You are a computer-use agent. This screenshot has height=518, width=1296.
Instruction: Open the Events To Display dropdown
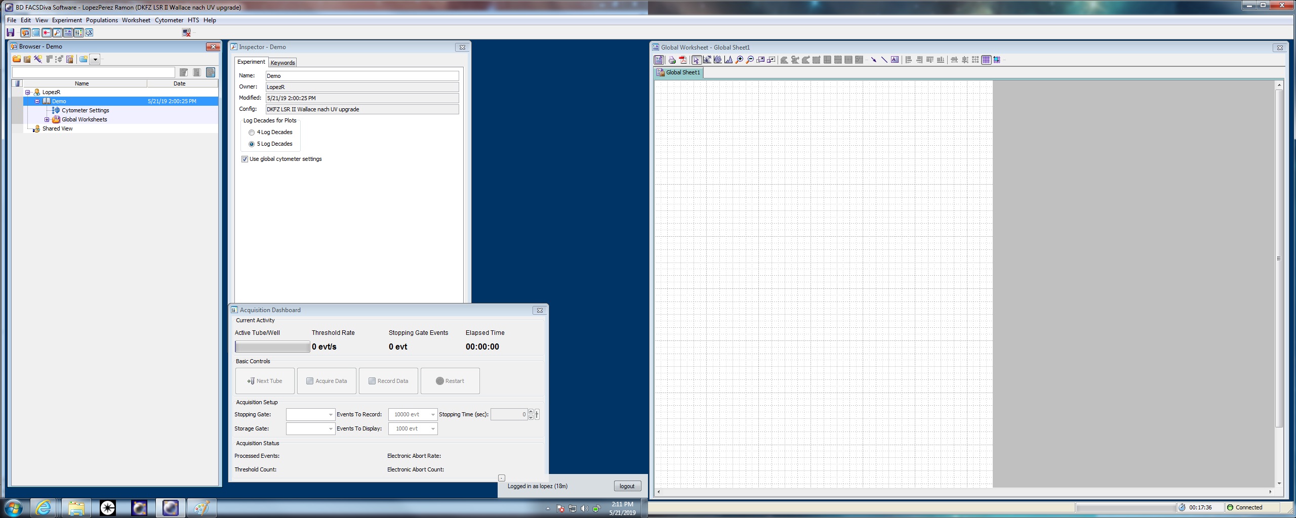pyautogui.click(x=433, y=429)
